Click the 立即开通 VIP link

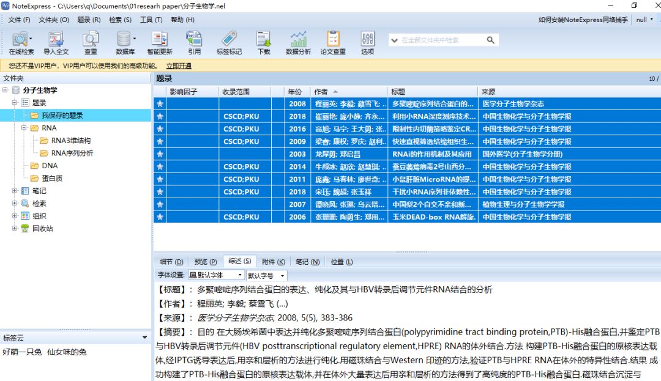point(179,65)
